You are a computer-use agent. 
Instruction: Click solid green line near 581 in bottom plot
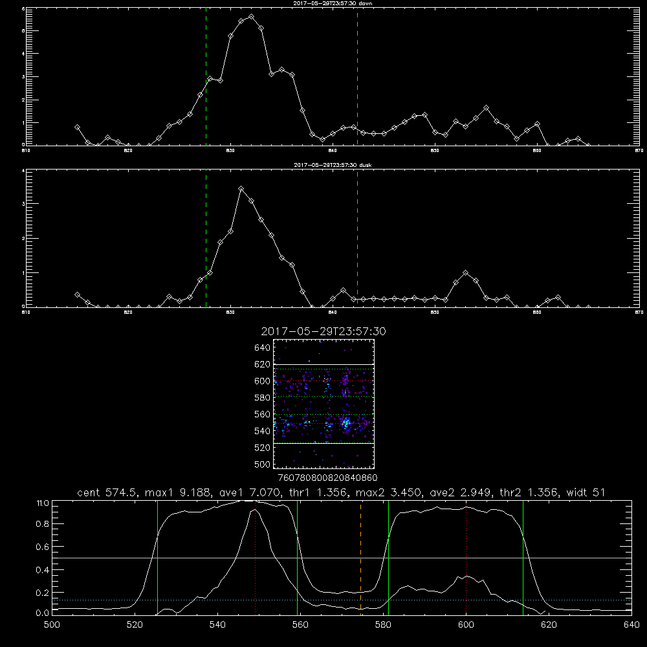click(x=388, y=557)
